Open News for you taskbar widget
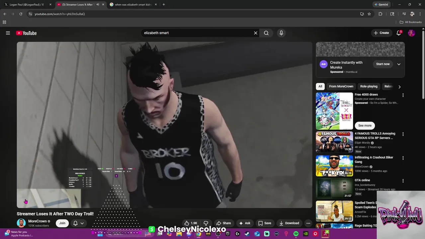This screenshot has width=425, height=239. pos(18,234)
